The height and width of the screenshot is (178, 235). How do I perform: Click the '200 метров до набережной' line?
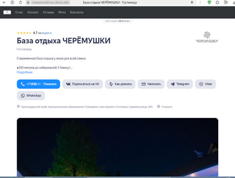(45, 67)
